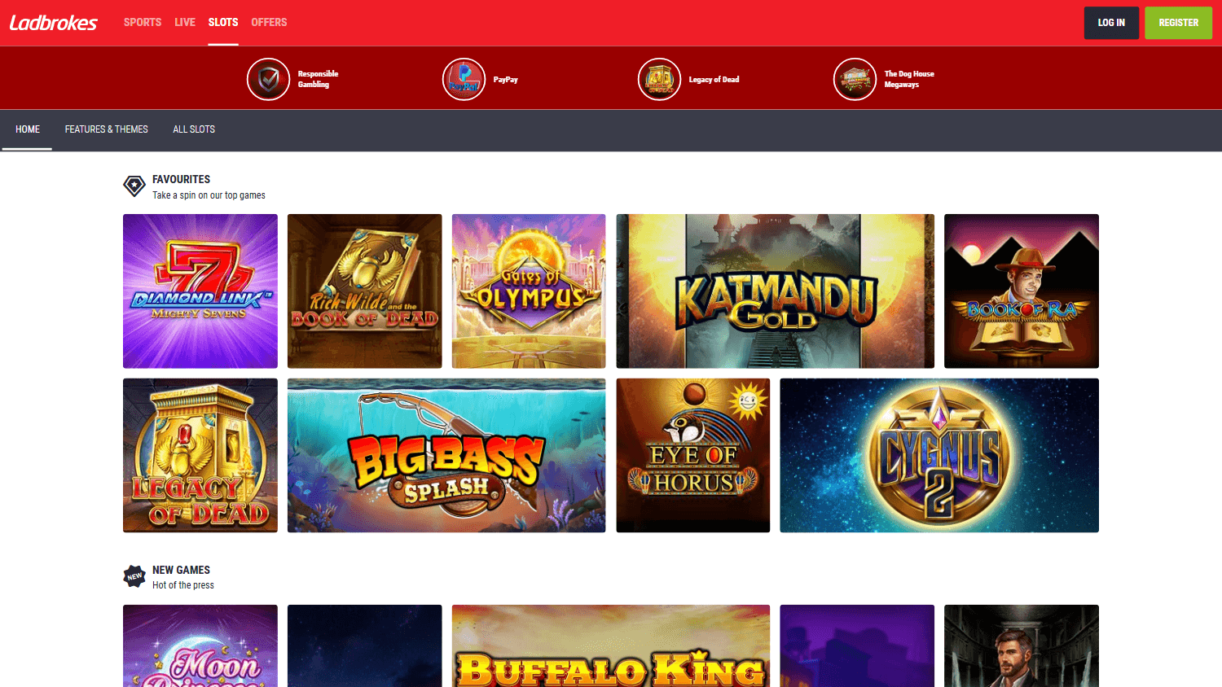
Task: Open the Eye of Horus slot
Action: click(x=693, y=456)
